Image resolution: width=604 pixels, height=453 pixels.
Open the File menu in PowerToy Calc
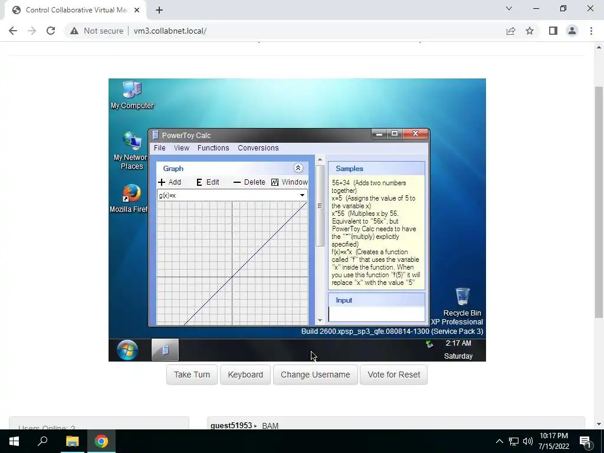tap(159, 148)
